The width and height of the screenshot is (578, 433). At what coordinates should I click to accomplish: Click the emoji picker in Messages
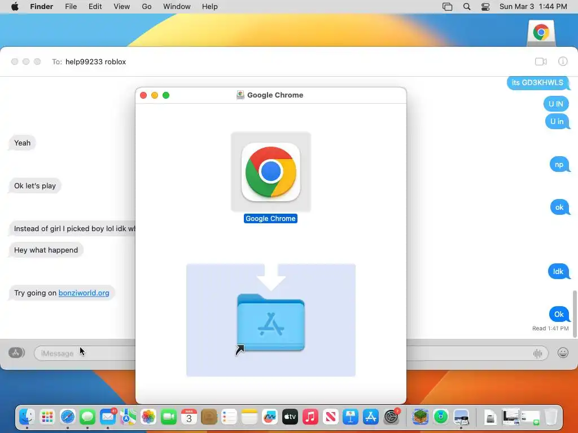(x=563, y=353)
